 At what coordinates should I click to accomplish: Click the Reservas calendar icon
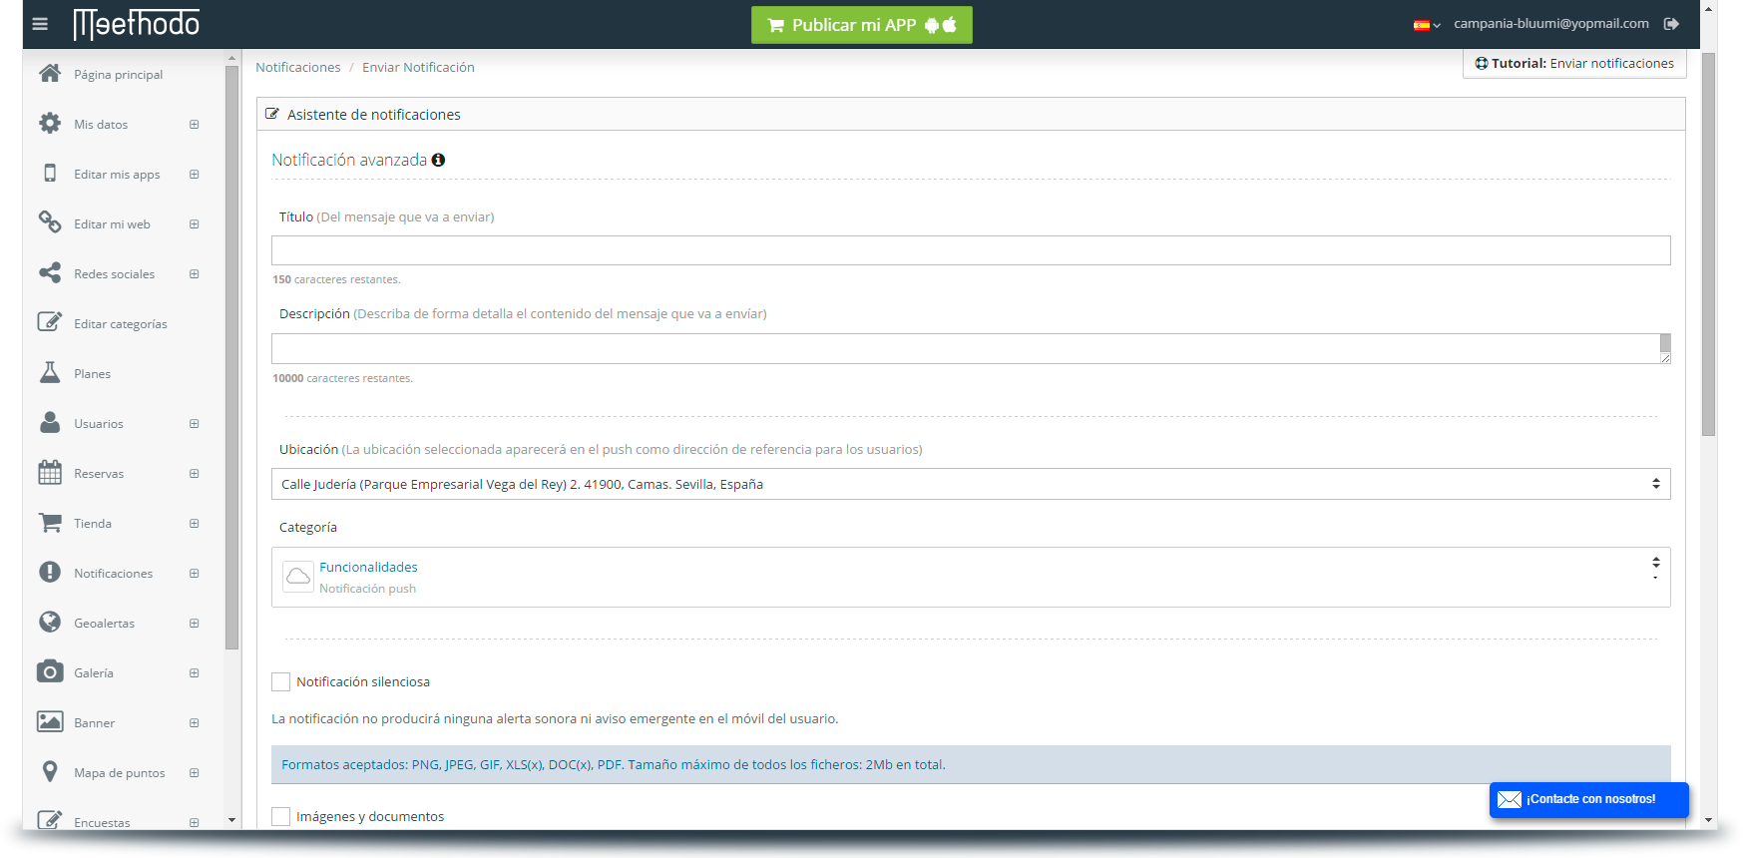(x=50, y=473)
